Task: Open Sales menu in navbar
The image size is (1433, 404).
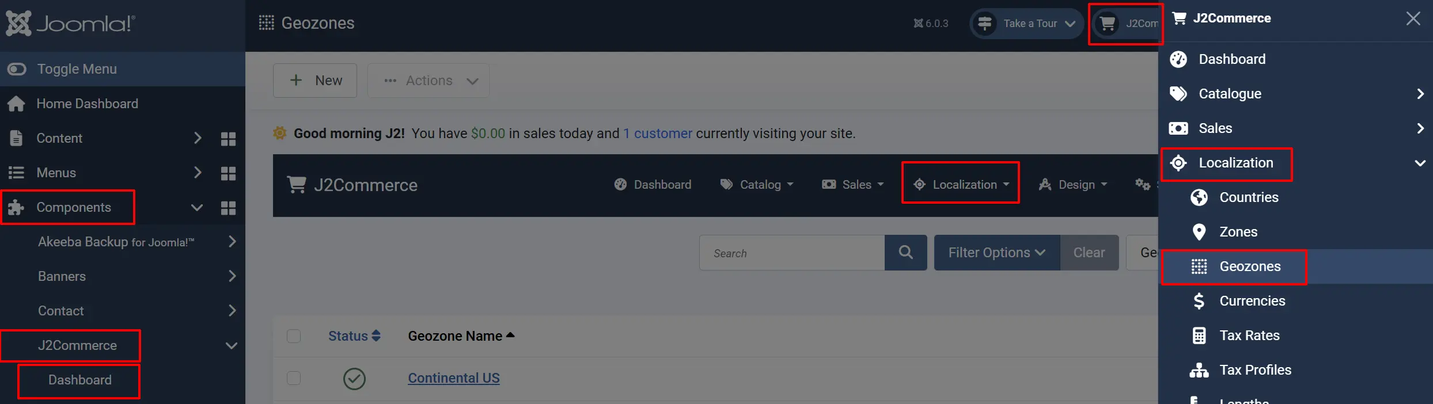Action: (x=853, y=185)
